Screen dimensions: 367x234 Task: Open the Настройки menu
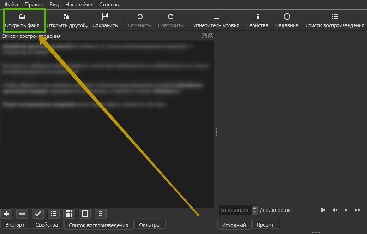point(78,5)
